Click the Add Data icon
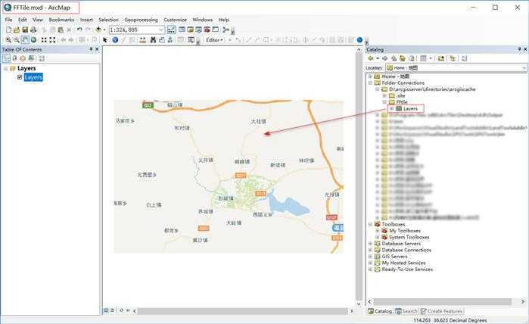Screen dimensions: 529x324 (98, 30)
